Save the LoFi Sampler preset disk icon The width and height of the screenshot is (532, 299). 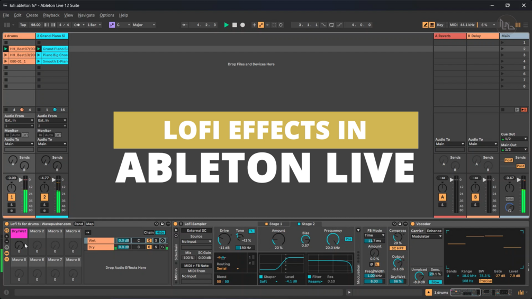400,224
